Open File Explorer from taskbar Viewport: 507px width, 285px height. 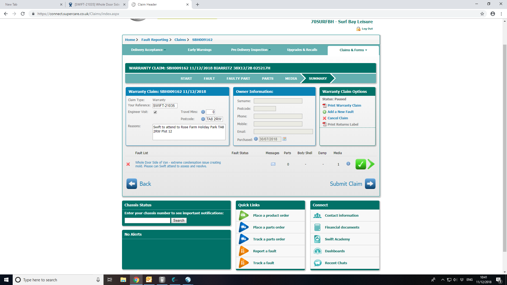click(x=123, y=280)
